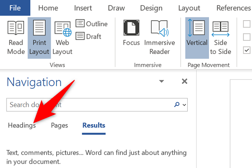The image size is (252, 168).
Task: Switch to Draft view
Action: click(x=89, y=36)
